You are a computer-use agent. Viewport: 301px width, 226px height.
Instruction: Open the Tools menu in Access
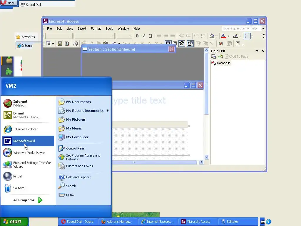(109, 29)
